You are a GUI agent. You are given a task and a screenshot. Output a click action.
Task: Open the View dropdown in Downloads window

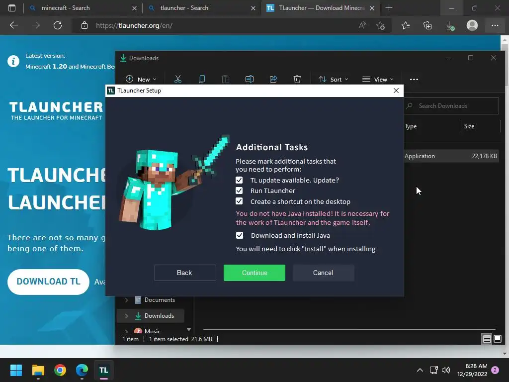[378, 79]
